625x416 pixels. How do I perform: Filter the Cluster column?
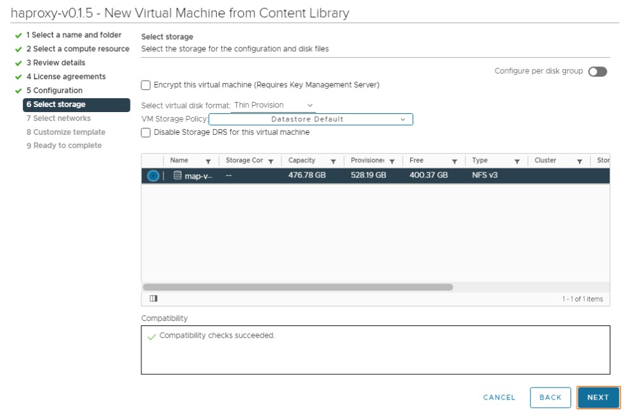tap(579, 161)
